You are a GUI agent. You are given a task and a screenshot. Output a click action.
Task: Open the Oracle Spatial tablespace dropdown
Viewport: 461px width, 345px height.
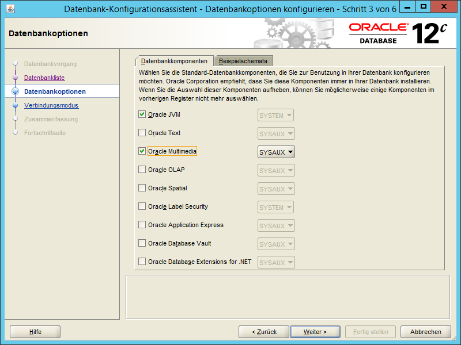click(276, 189)
